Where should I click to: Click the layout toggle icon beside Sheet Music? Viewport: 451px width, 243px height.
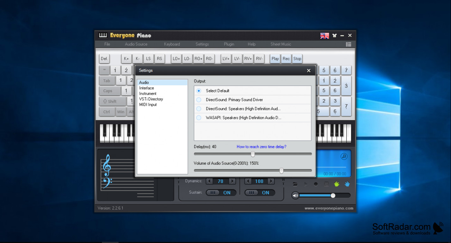coord(349,44)
